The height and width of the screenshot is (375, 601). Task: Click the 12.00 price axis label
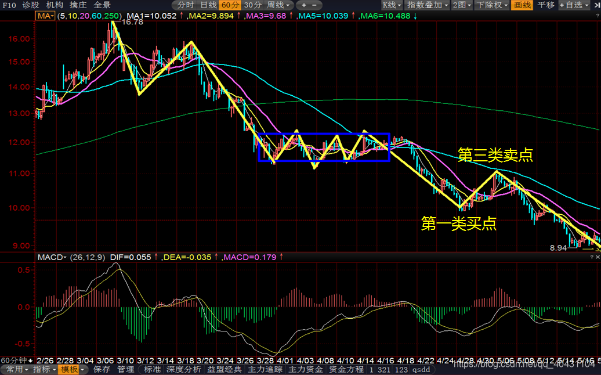point(19,142)
